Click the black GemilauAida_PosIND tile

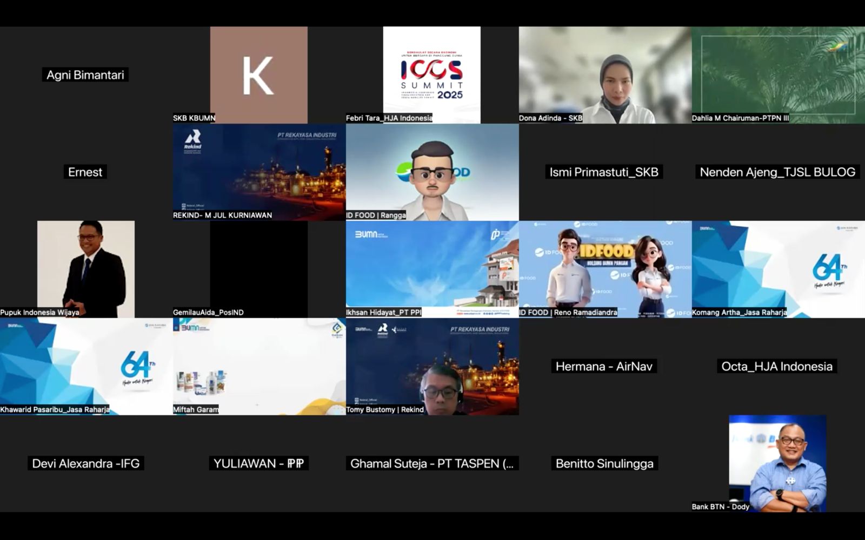pyautogui.click(x=259, y=267)
